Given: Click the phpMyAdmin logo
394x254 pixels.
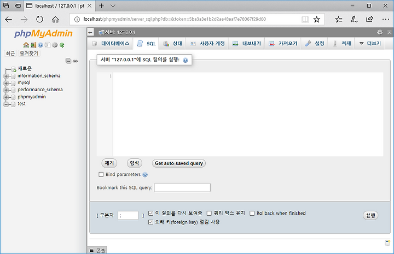Looking at the screenshot, I should (43, 34).
